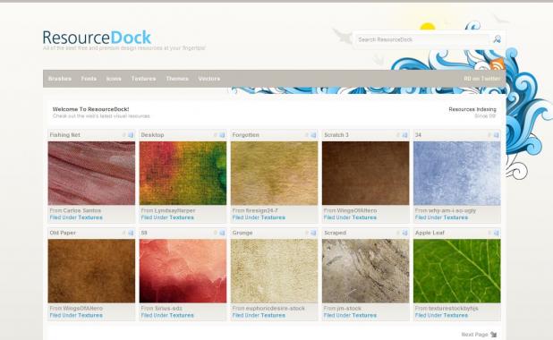Image resolution: width=553 pixels, height=340 pixels.
Task: Open the orange RSS feed icon
Action: pos(498,64)
